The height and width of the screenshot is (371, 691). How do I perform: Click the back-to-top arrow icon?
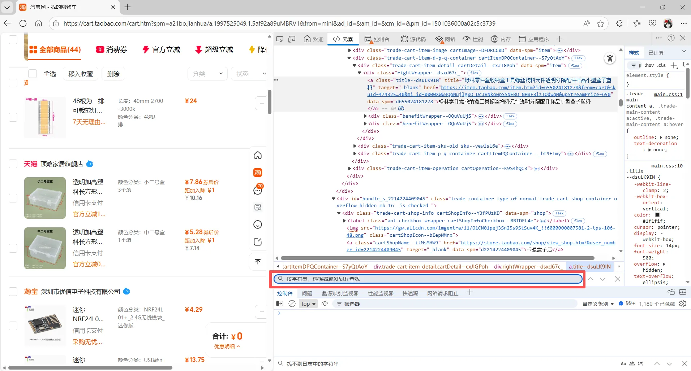click(258, 262)
